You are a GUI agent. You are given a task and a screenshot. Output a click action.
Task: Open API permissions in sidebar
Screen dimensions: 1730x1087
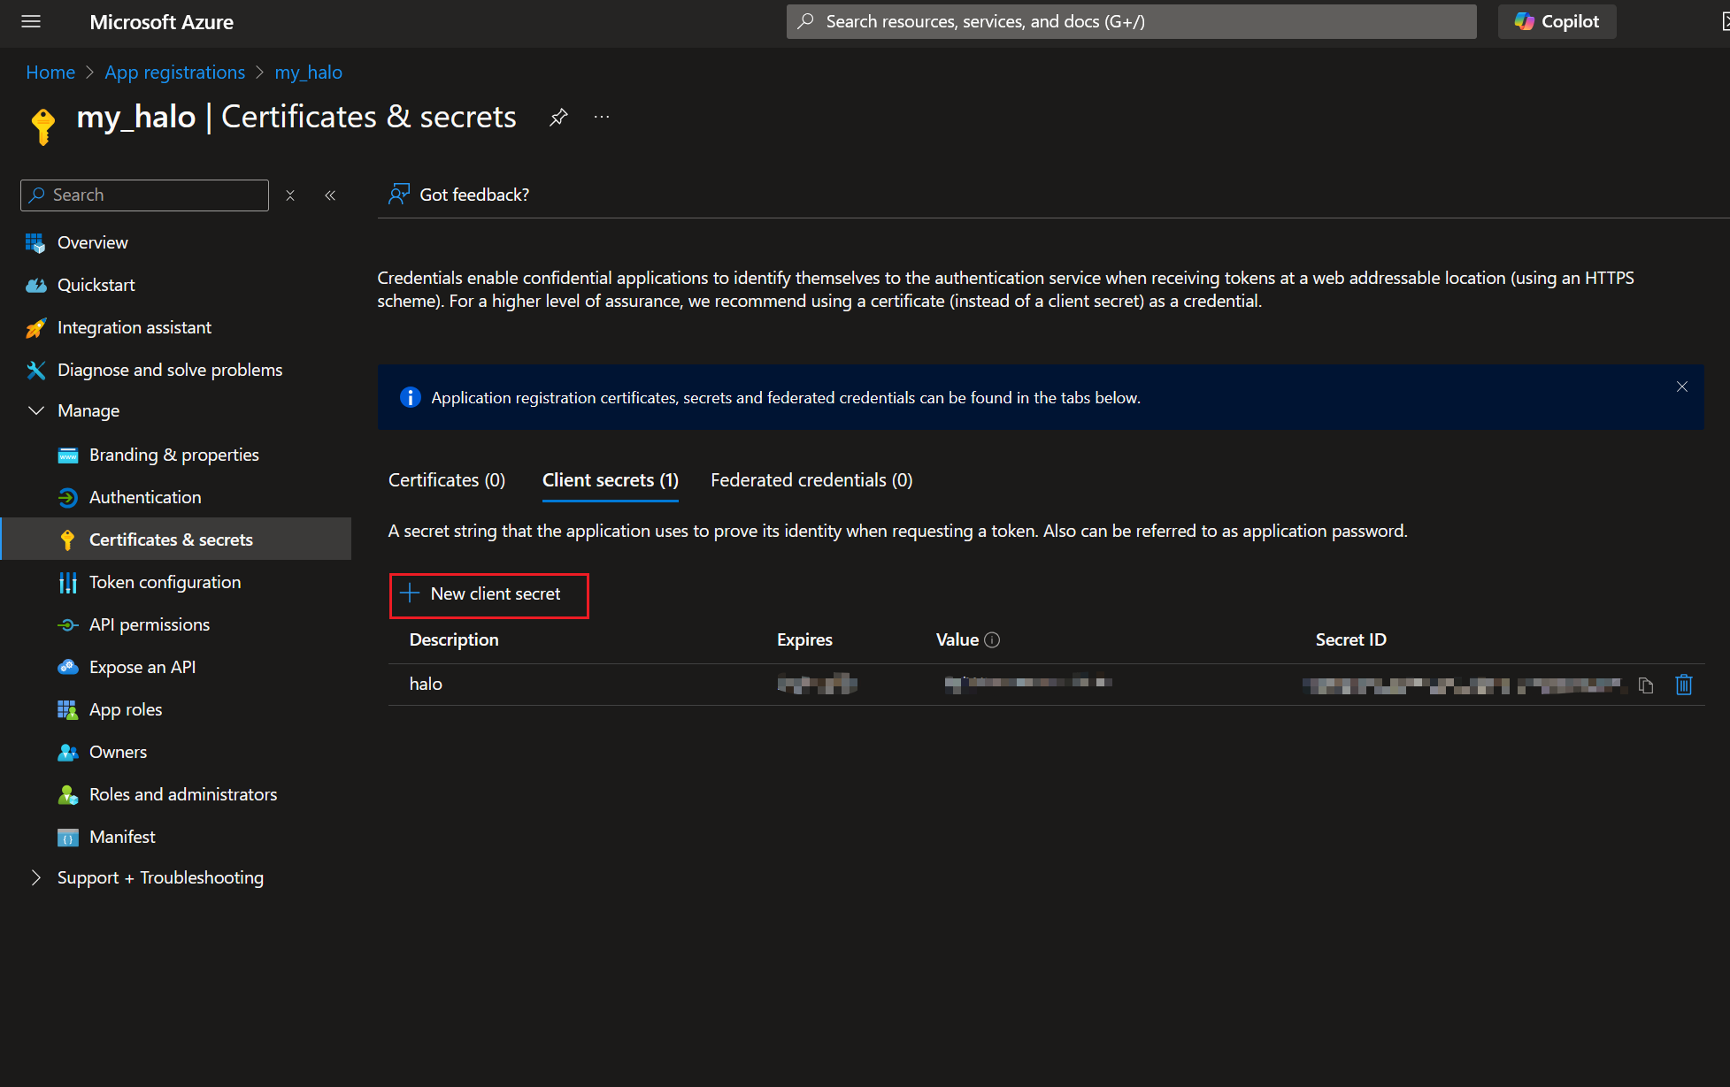coord(150,624)
